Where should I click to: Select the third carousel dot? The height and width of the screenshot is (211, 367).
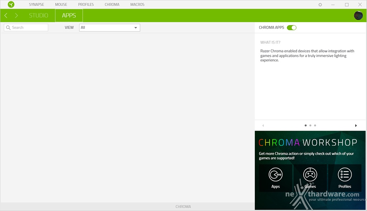[315, 126]
